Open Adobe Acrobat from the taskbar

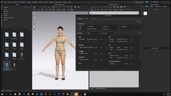pos(81,94)
